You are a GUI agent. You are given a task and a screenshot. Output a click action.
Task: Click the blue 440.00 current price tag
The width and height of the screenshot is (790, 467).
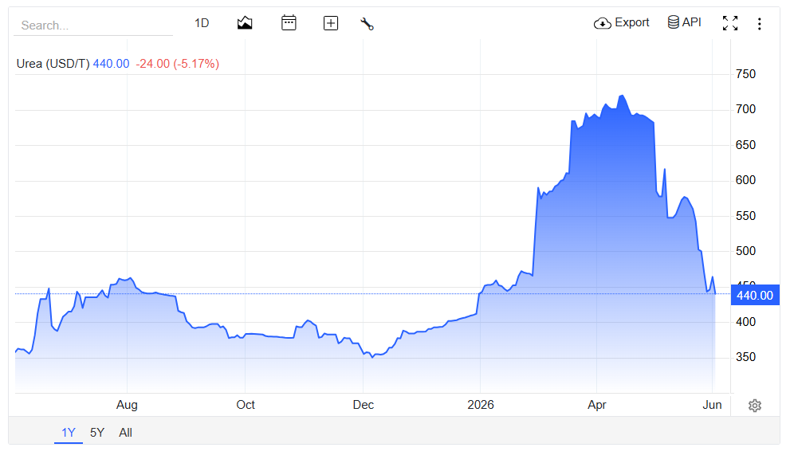pyautogui.click(x=755, y=295)
